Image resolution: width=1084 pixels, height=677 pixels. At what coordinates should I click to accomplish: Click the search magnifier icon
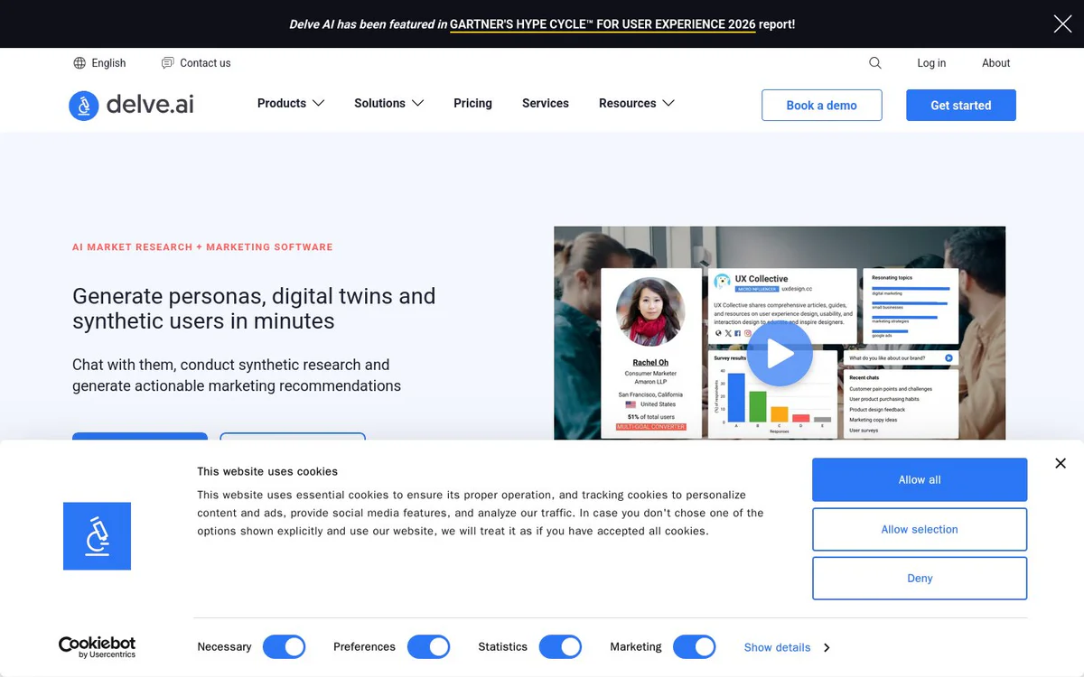click(874, 63)
